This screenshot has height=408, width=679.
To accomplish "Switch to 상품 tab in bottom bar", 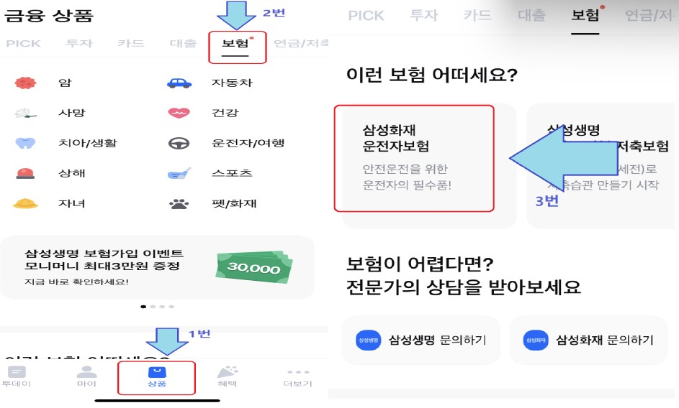I will [x=156, y=377].
